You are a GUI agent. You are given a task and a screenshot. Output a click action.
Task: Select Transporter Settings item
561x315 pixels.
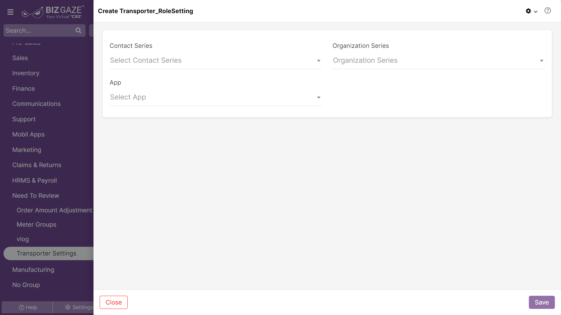(49, 253)
